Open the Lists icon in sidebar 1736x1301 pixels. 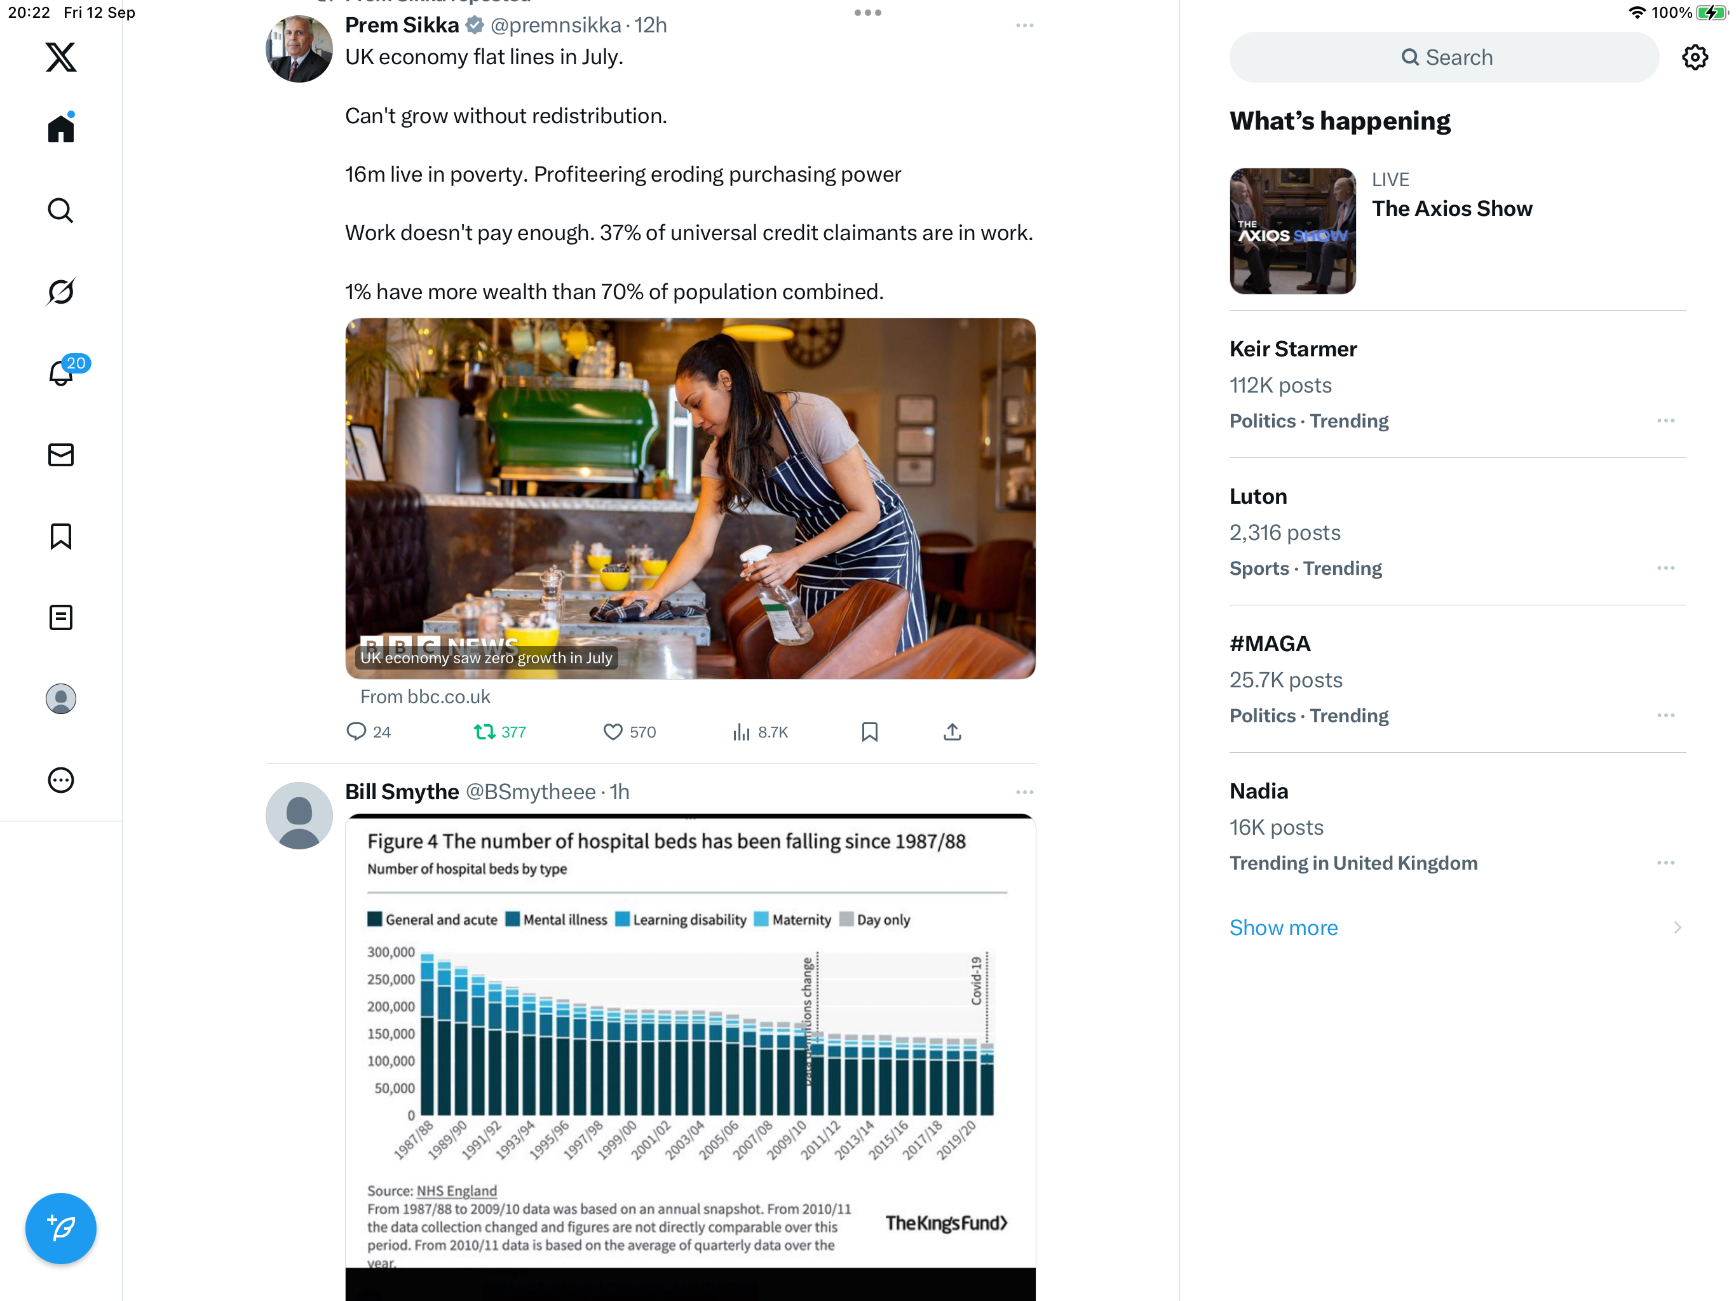point(60,617)
